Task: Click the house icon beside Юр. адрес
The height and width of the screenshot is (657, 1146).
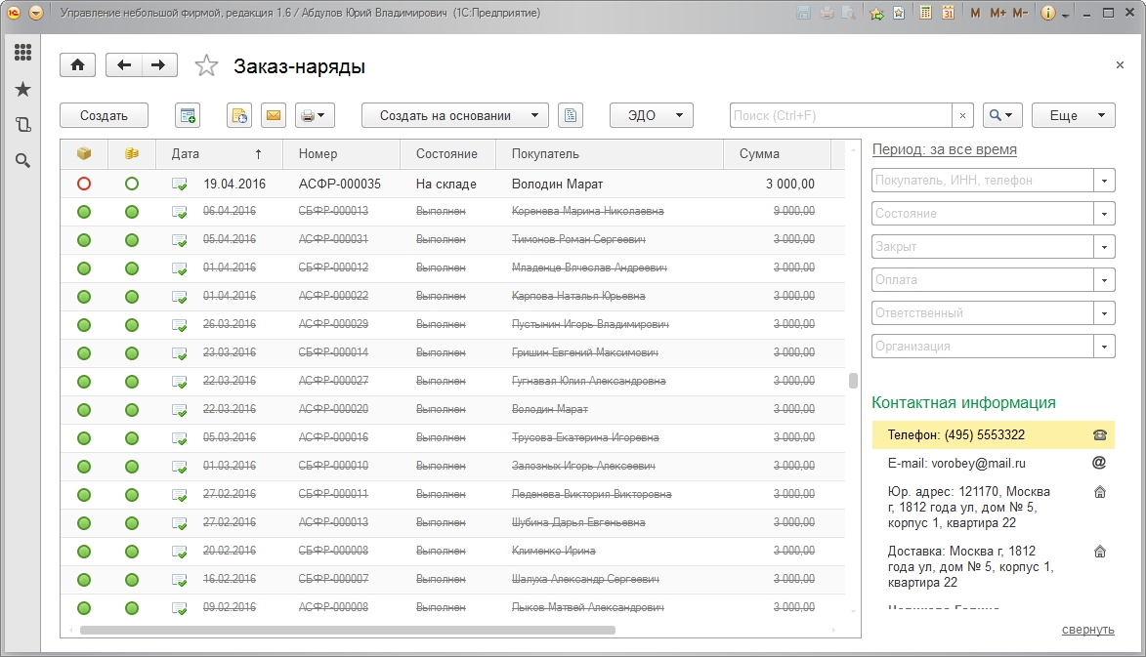Action: pos(1099,492)
